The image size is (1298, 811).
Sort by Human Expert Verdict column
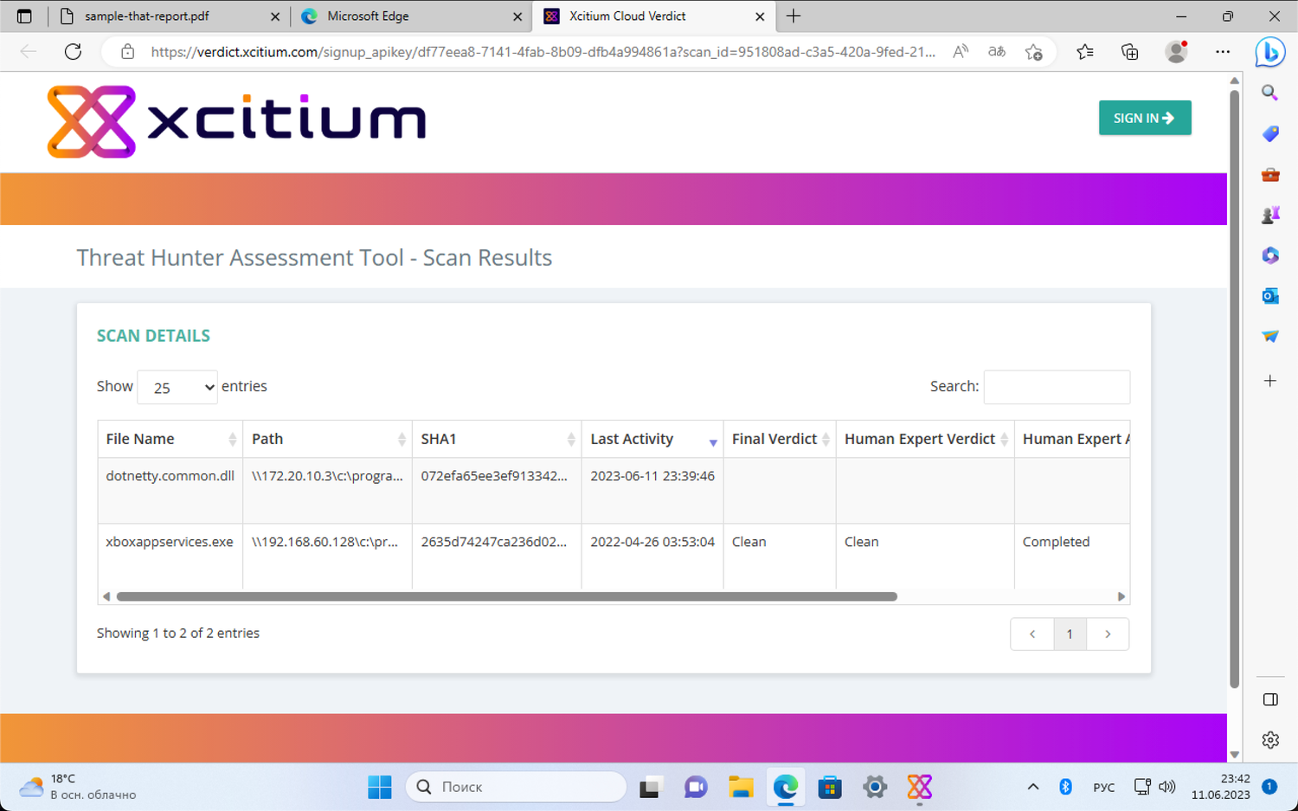(x=926, y=439)
